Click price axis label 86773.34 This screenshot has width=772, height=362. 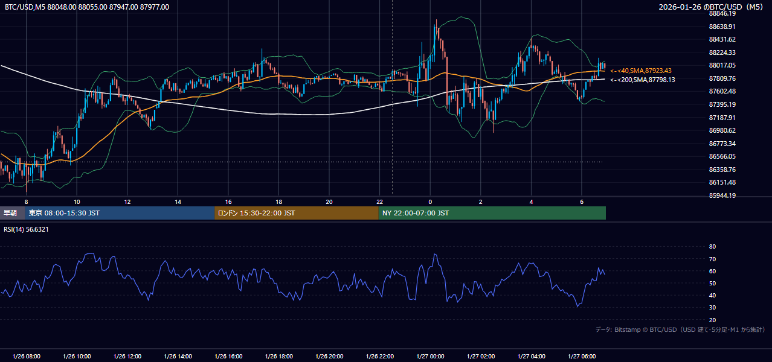(x=722, y=144)
